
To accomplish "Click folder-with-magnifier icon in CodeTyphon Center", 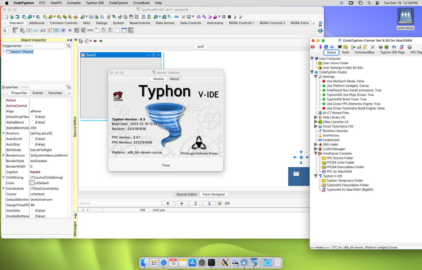I will (x=346, y=47).
